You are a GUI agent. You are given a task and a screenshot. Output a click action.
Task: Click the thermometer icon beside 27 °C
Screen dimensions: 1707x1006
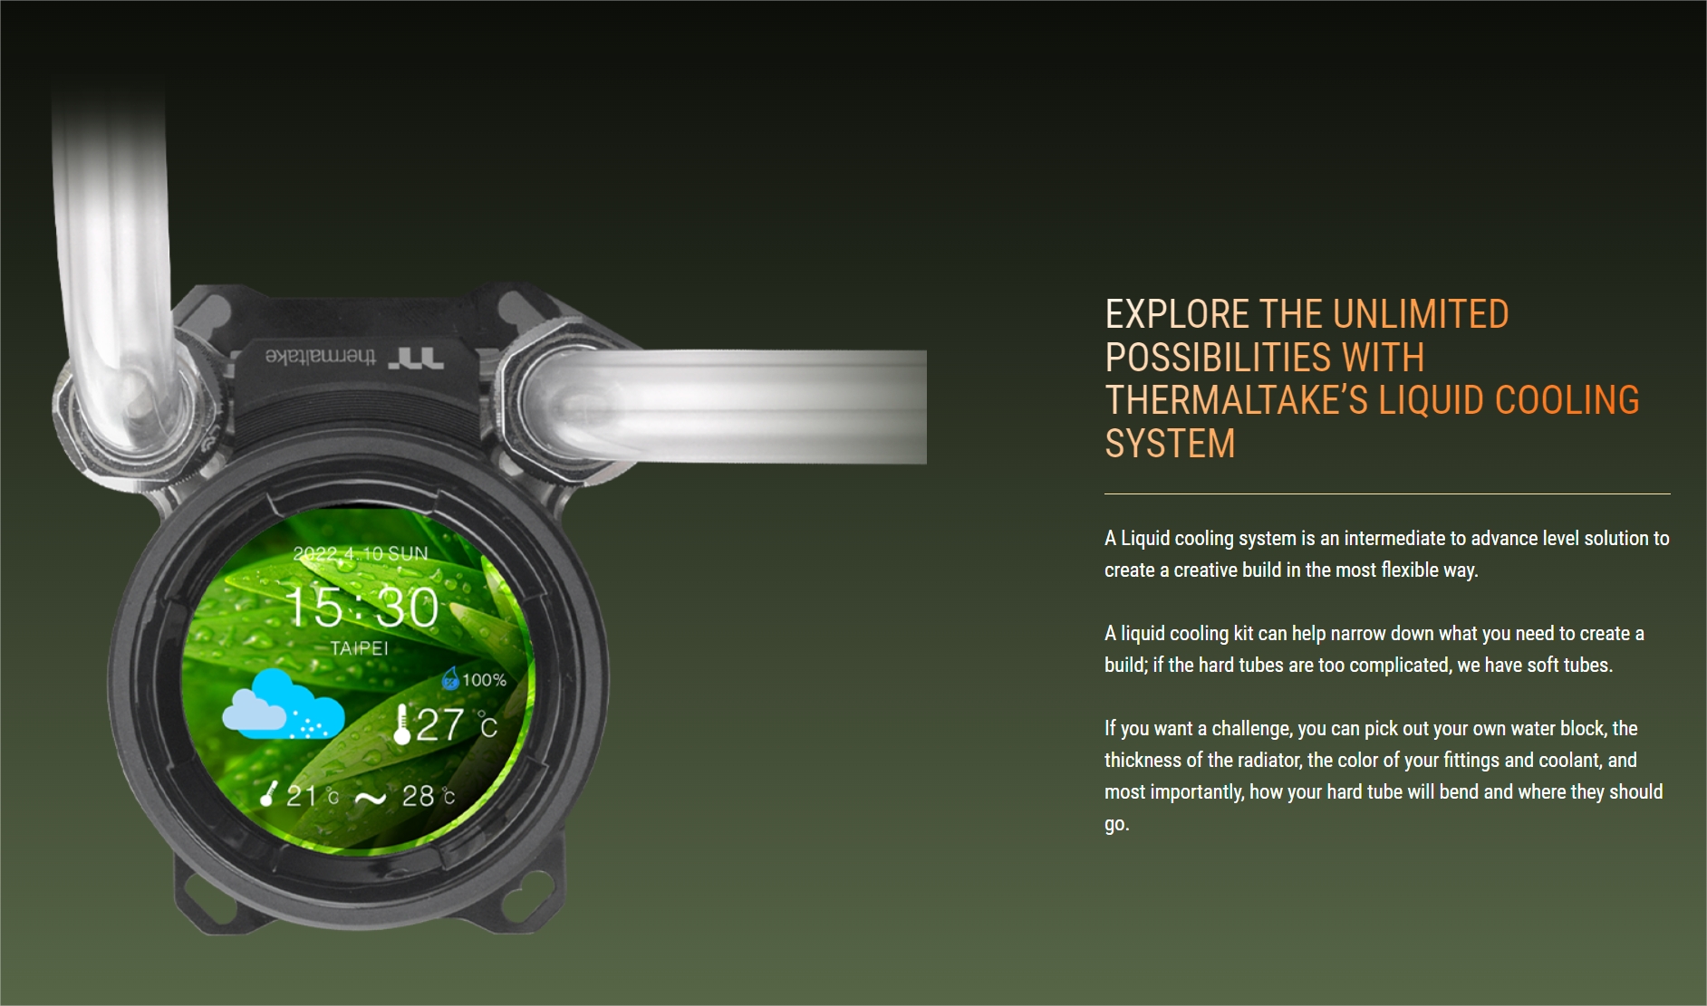point(402,724)
